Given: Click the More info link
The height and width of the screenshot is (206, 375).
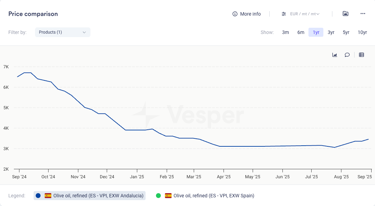Looking at the screenshot, I should 250,14.
